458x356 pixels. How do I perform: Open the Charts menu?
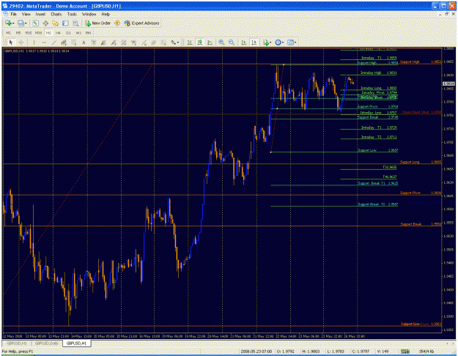(x=56, y=14)
